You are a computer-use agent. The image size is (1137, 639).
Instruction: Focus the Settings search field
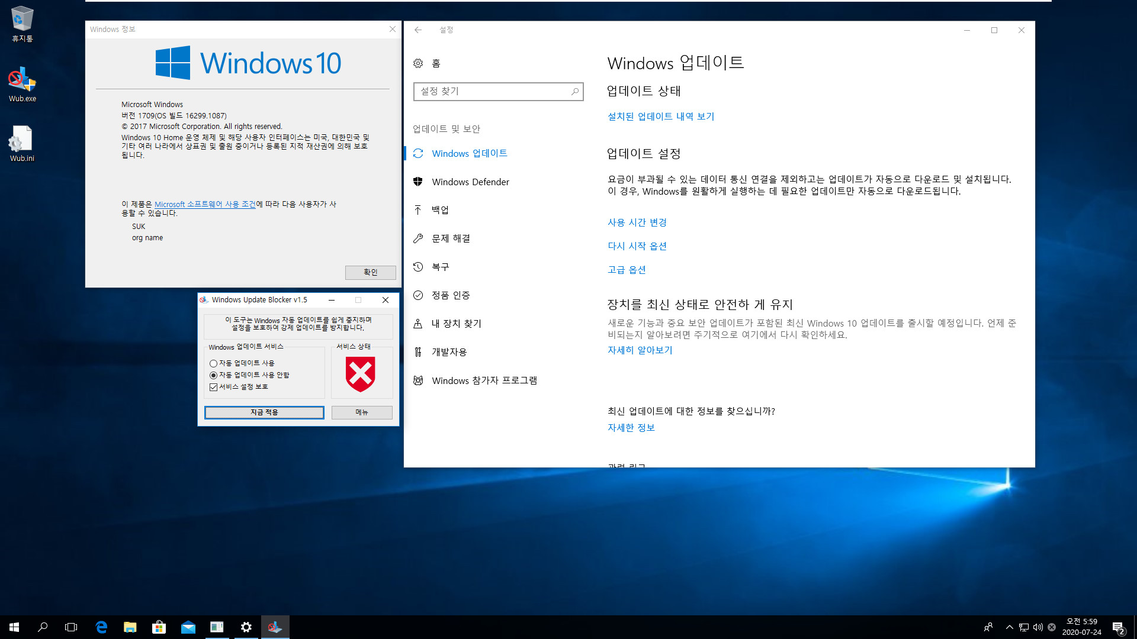pyautogui.click(x=498, y=91)
